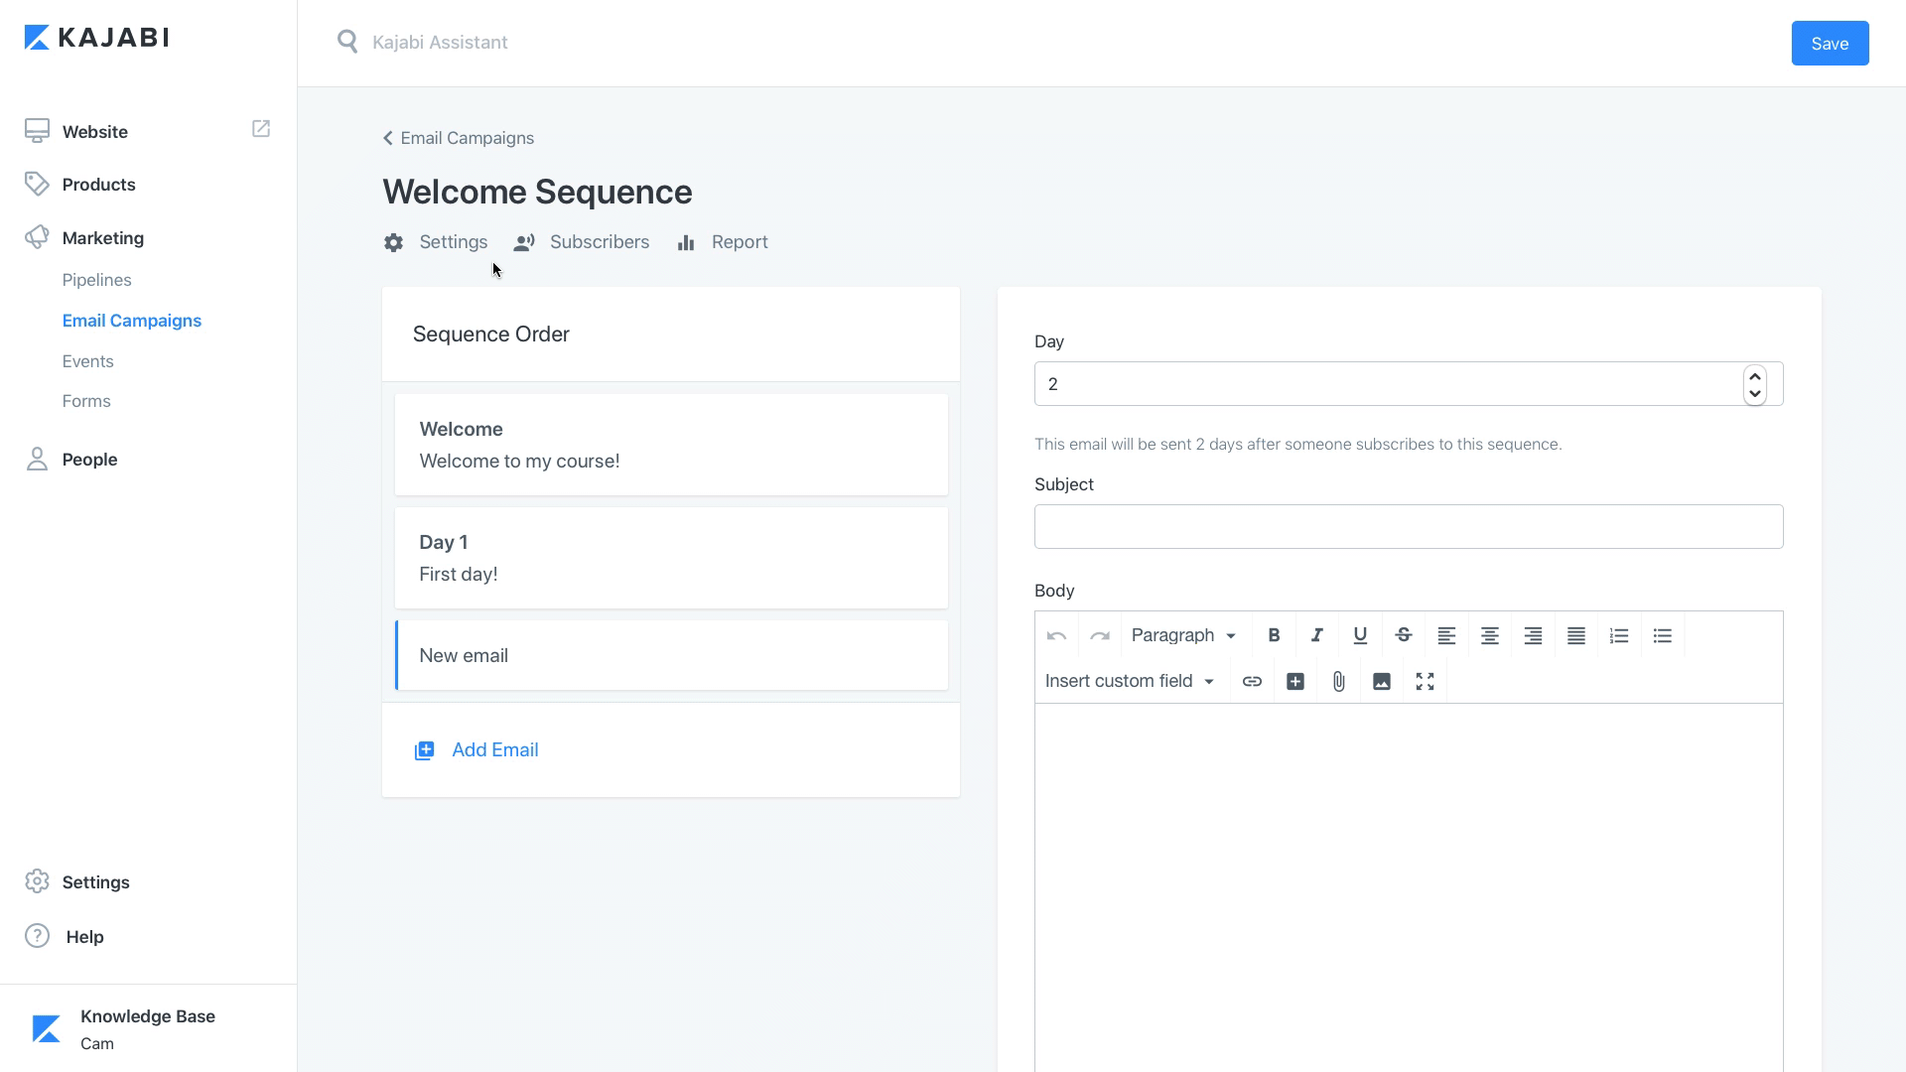The image size is (1906, 1072).
Task: Click the Products tag icon
Action: coord(37,184)
